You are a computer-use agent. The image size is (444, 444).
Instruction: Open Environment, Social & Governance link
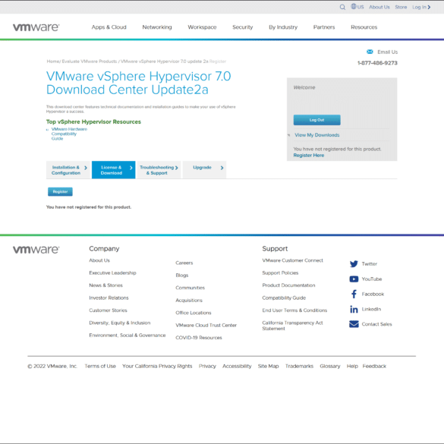[x=128, y=335]
